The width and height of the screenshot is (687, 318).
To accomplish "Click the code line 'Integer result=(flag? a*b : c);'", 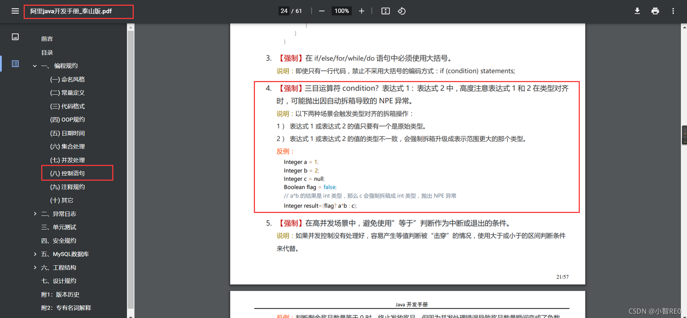I will pyautogui.click(x=321, y=206).
